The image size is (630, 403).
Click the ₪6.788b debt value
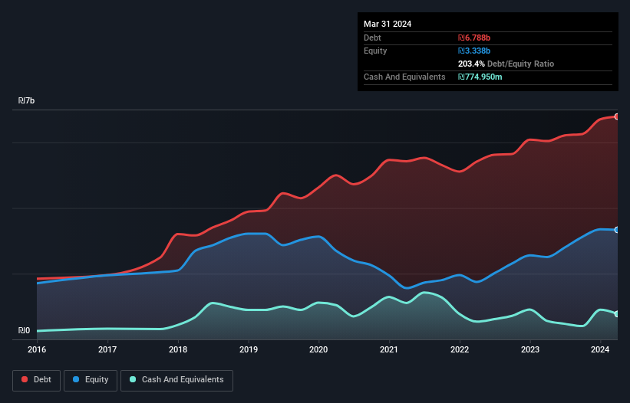point(474,38)
